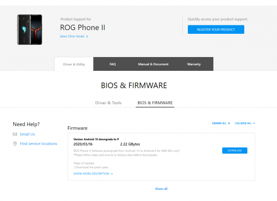Collapse Show More Description
277x201 pixels.
tap(93, 174)
